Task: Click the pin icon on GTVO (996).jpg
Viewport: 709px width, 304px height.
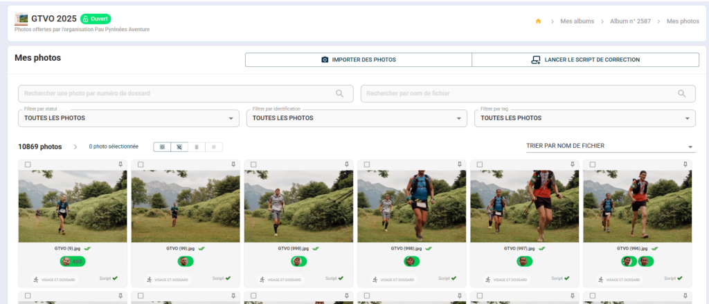Action: [x=685, y=164]
